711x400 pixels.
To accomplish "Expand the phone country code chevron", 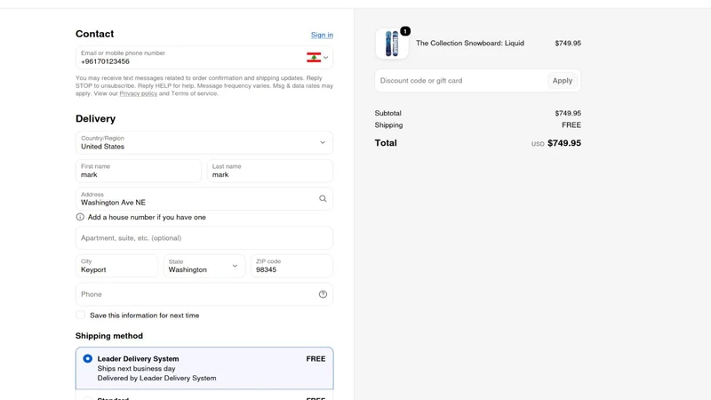I will 325,58.
